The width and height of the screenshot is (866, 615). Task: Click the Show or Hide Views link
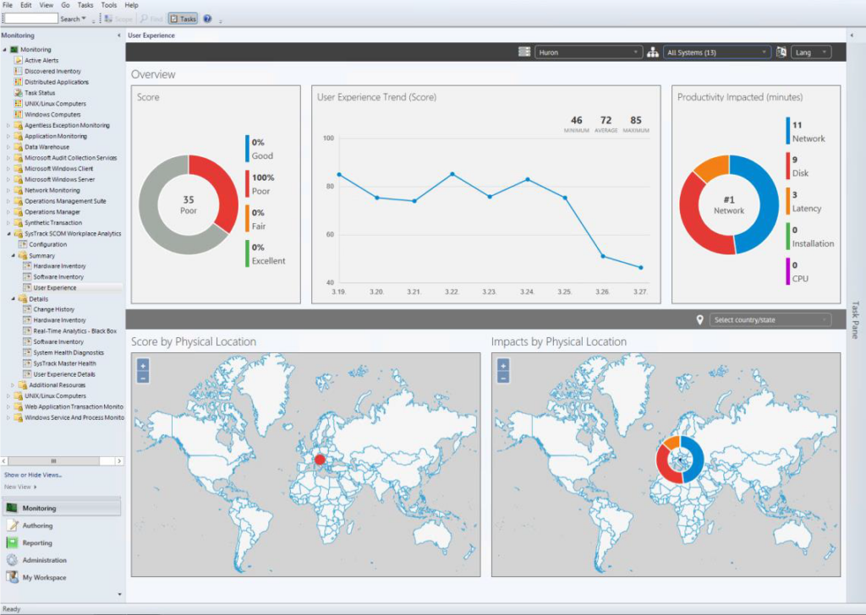pyautogui.click(x=33, y=475)
